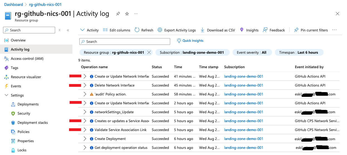
Task: Sort by Operation name column header
Action: (94, 67)
